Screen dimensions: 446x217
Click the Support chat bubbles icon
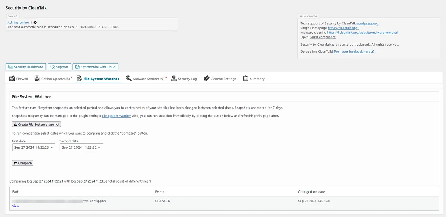click(x=52, y=67)
